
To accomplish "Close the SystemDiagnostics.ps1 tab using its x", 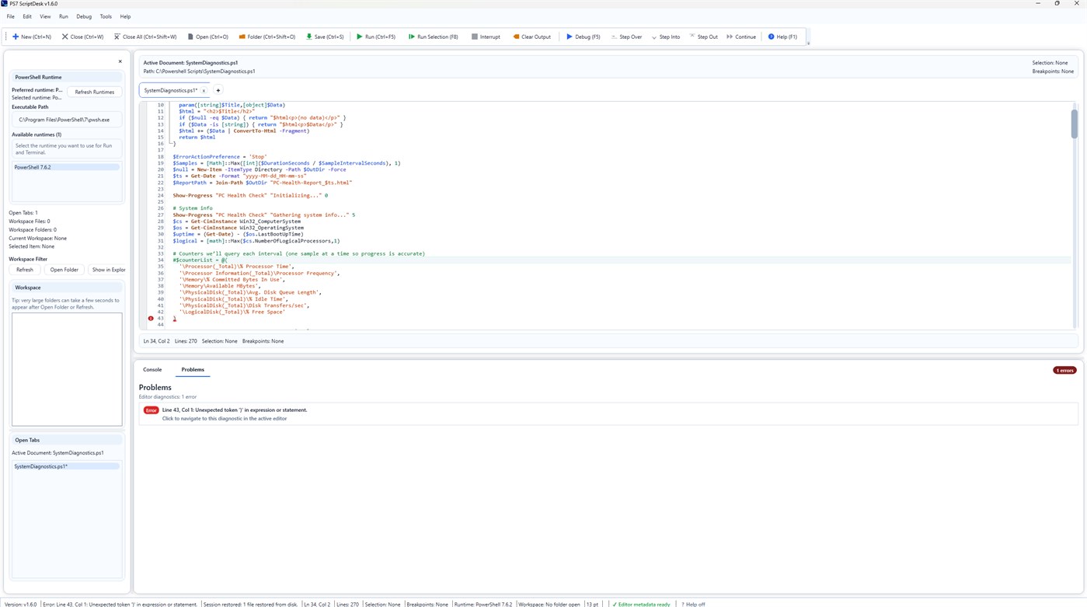I will coord(204,91).
